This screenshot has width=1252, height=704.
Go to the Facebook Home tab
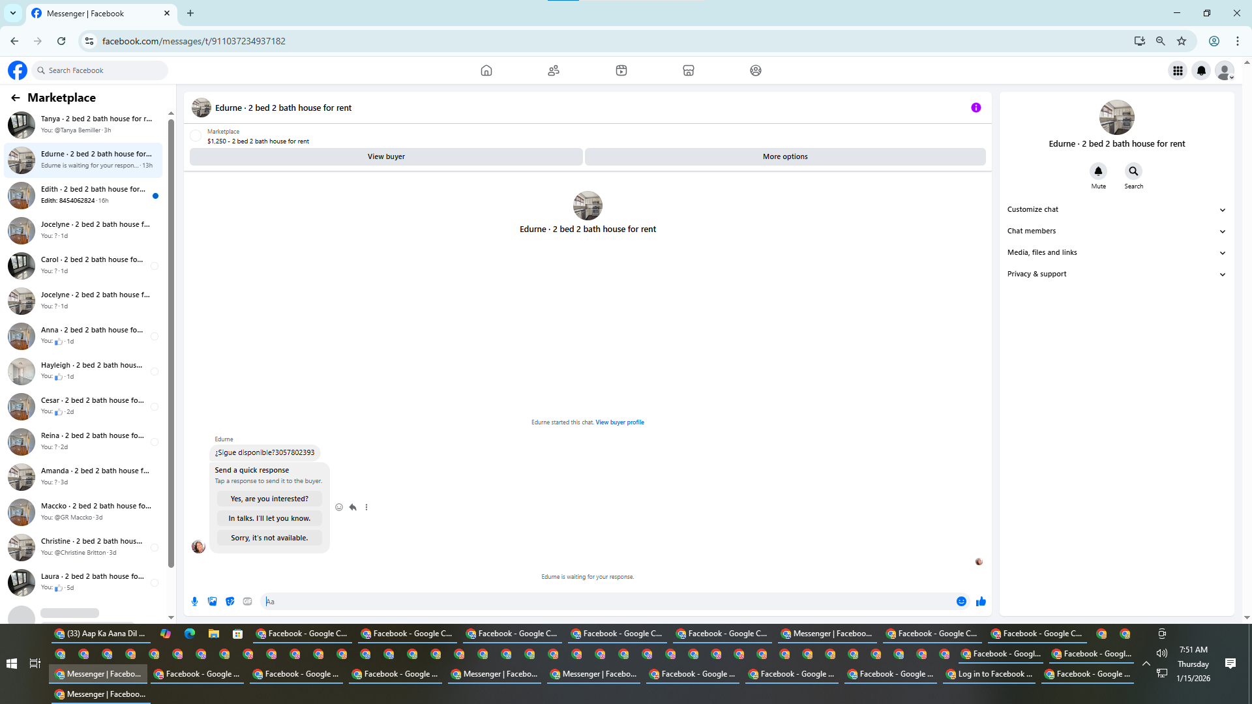point(486,70)
